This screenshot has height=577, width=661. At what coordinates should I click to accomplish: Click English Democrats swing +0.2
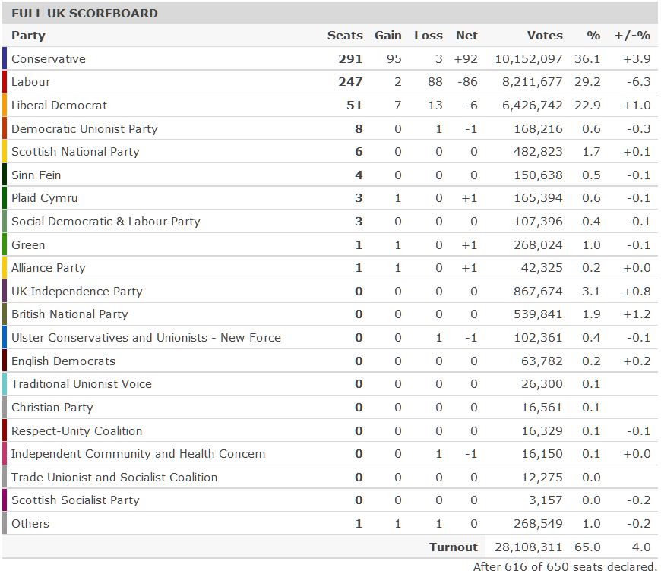point(637,361)
